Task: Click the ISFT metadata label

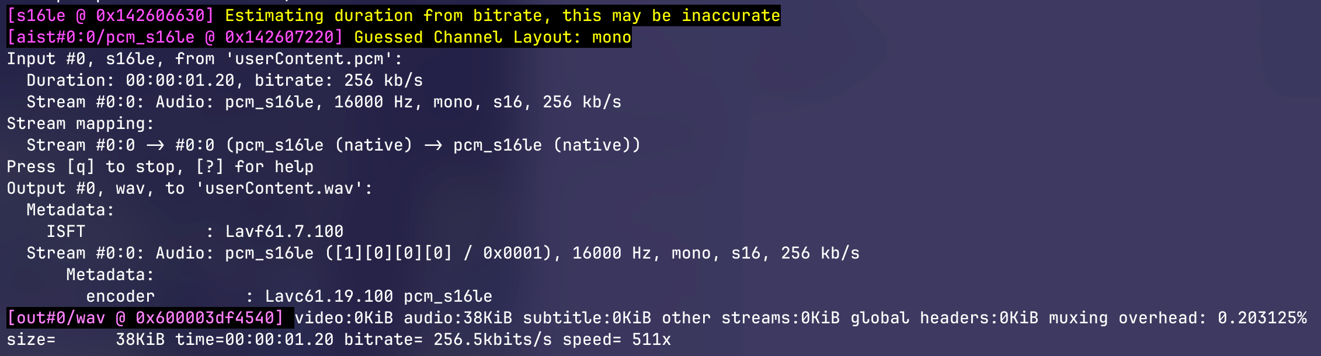Action: point(66,232)
